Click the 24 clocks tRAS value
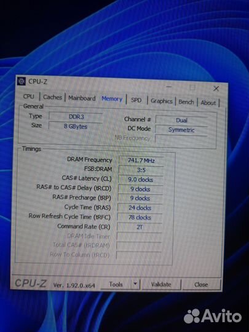This screenshot has height=332, width=249. pos(140,208)
